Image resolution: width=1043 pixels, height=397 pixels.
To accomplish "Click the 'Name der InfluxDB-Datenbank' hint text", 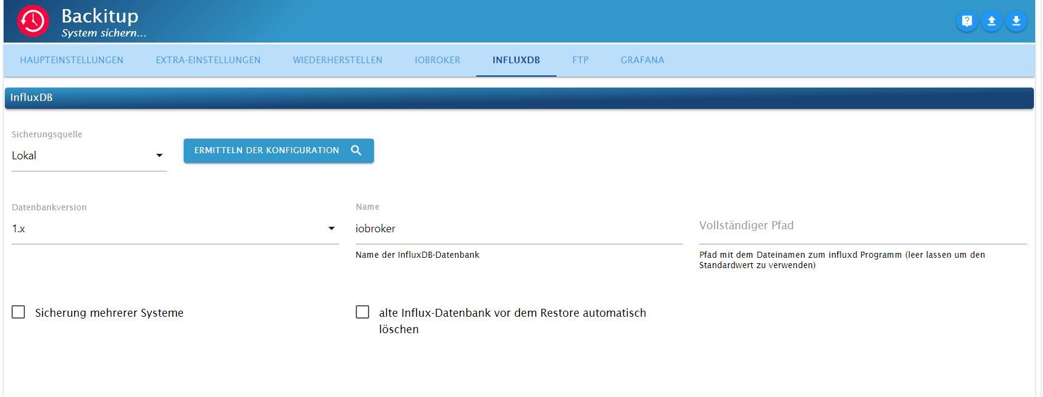I will 417,255.
